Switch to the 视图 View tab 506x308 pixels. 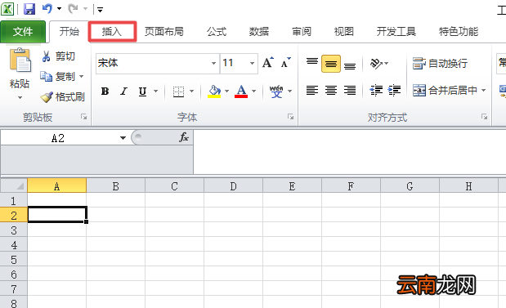point(343,32)
